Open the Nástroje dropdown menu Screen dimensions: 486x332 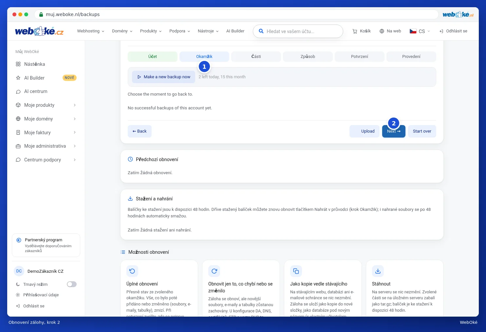pos(208,31)
